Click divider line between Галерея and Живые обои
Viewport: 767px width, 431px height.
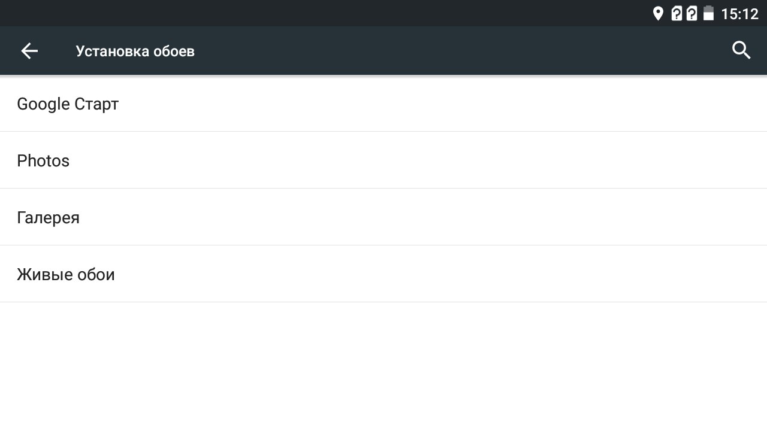click(x=383, y=245)
